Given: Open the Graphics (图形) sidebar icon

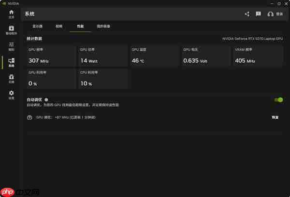Looking at the screenshot, I should tap(11, 46).
